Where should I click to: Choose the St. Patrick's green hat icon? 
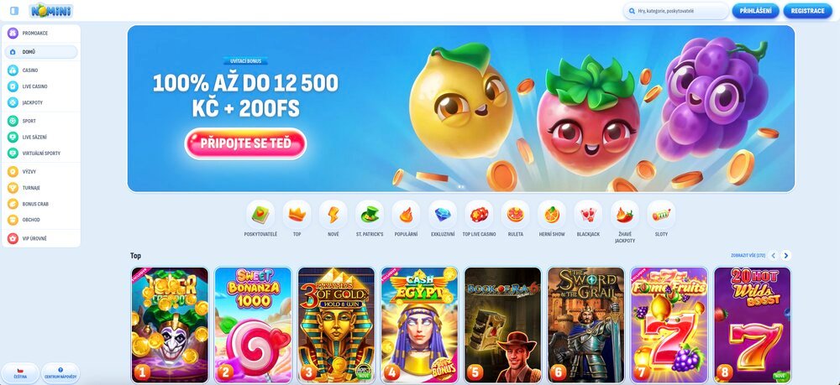370,215
